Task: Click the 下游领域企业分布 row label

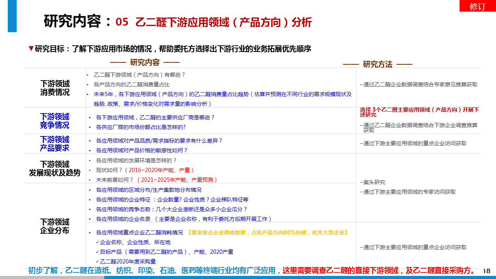Action: tap(55, 226)
